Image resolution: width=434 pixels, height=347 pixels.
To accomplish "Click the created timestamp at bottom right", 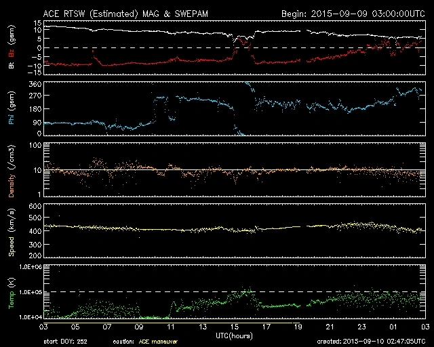I will pos(372,342).
